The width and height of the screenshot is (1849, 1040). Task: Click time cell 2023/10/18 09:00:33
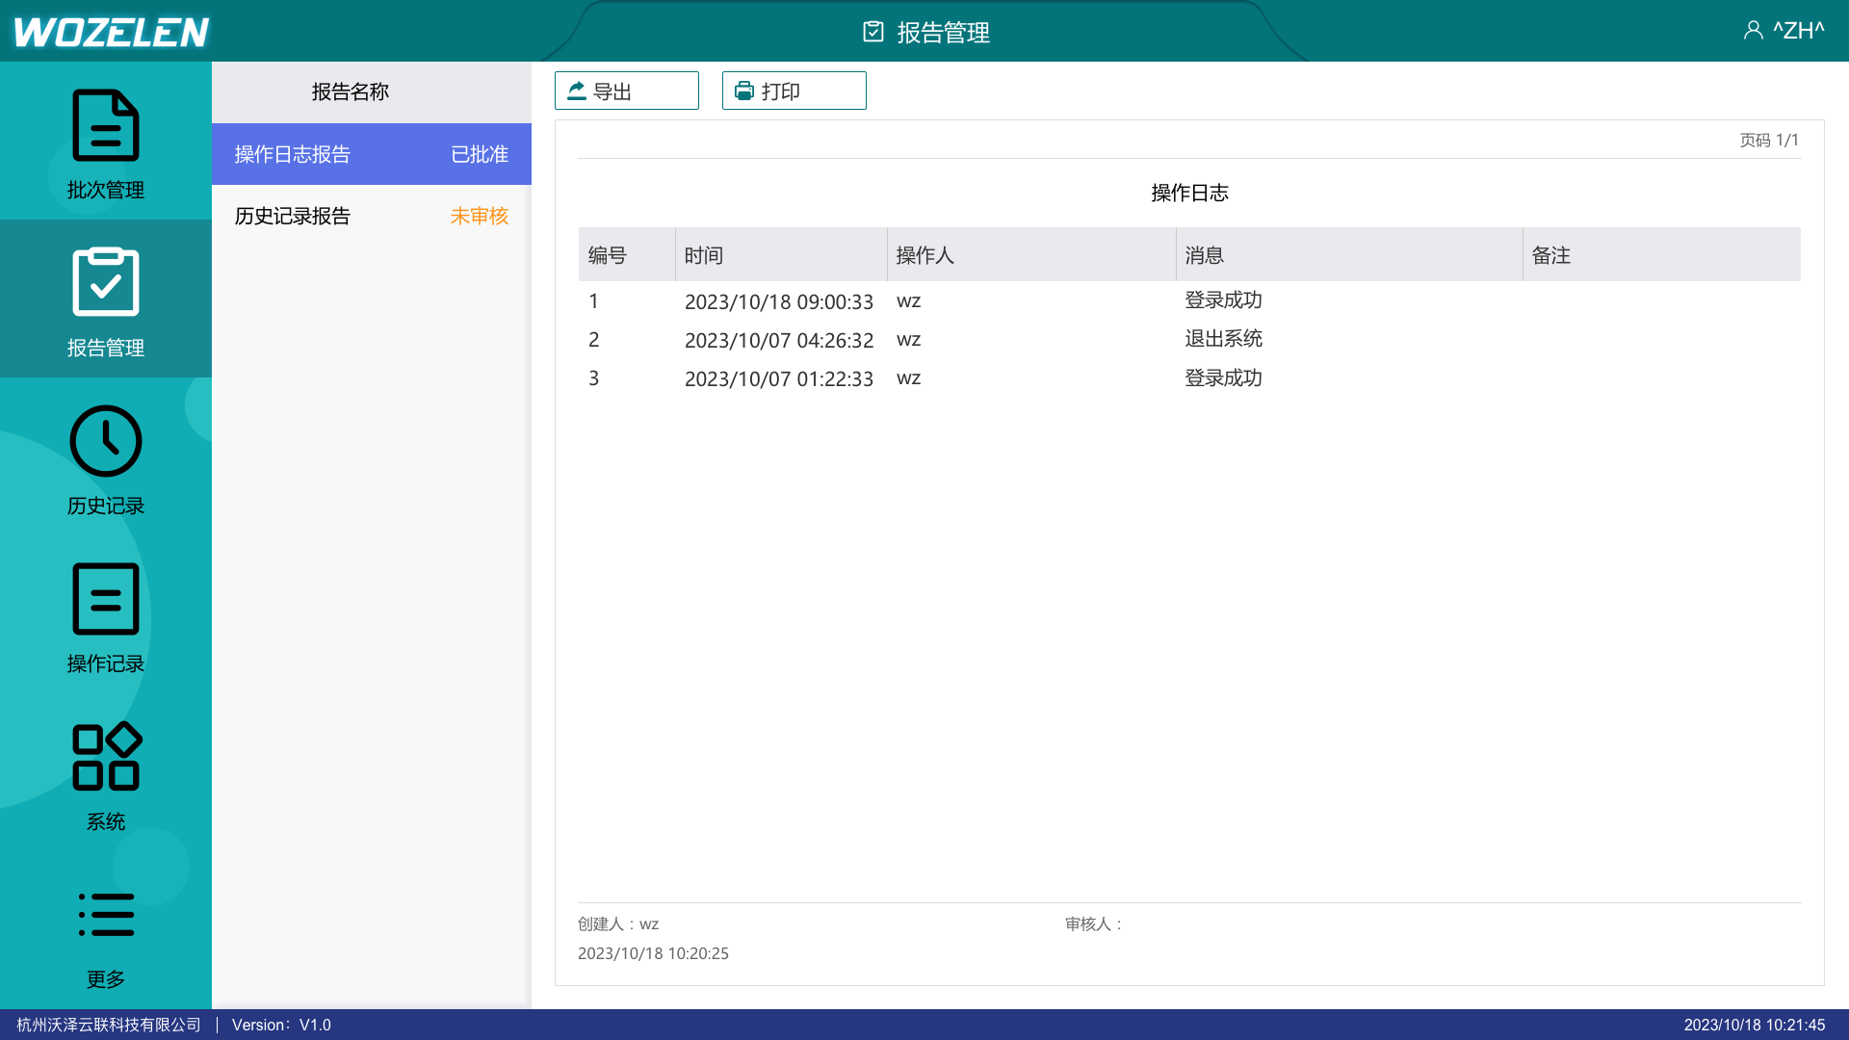click(779, 301)
